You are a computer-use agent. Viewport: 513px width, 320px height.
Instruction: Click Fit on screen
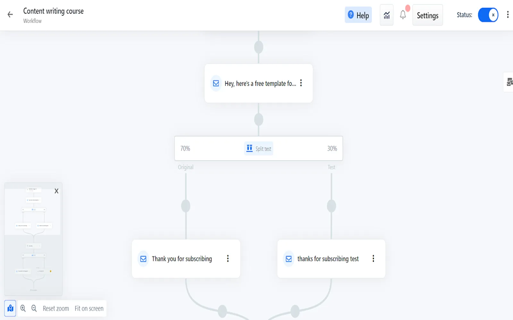point(89,308)
